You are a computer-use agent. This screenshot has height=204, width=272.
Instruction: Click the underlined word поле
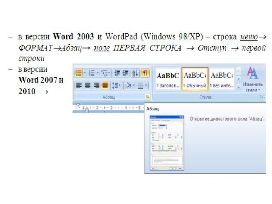[102, 48]
